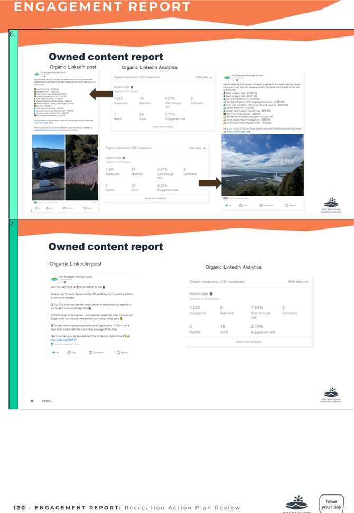Open the building photo in Wauchope post
Screen dimensions: 354x513
coord(49,167)
